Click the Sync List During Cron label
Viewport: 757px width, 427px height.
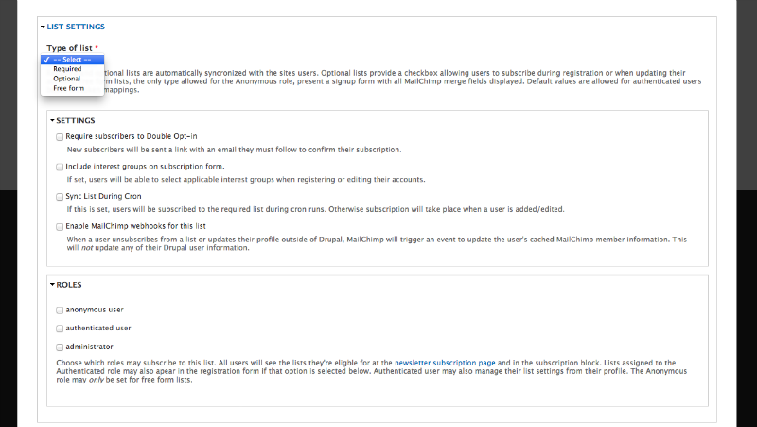click(103, 196)
